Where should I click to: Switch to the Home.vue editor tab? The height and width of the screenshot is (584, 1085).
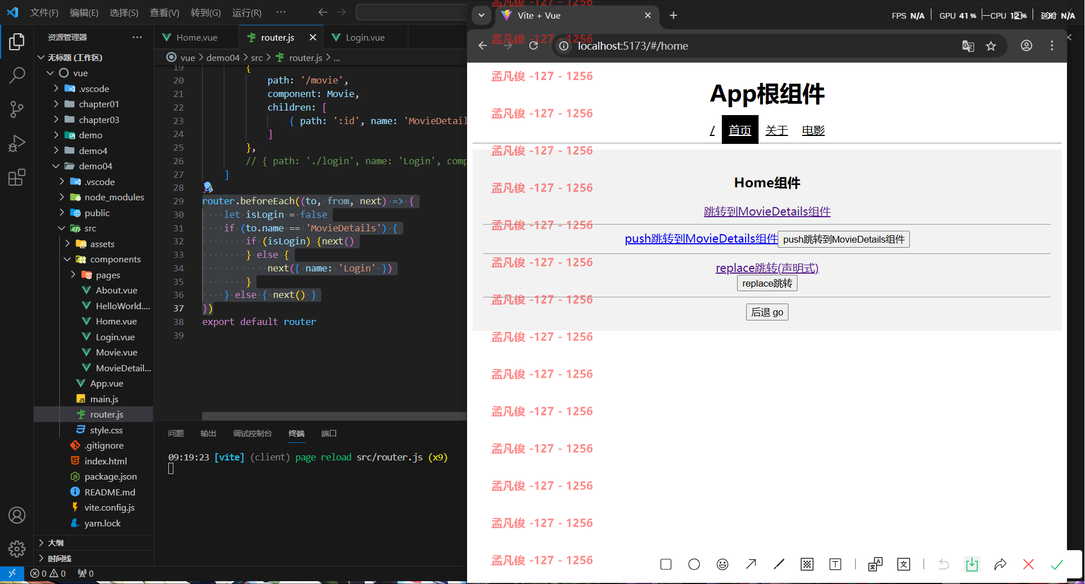click(x=196, y=37)
